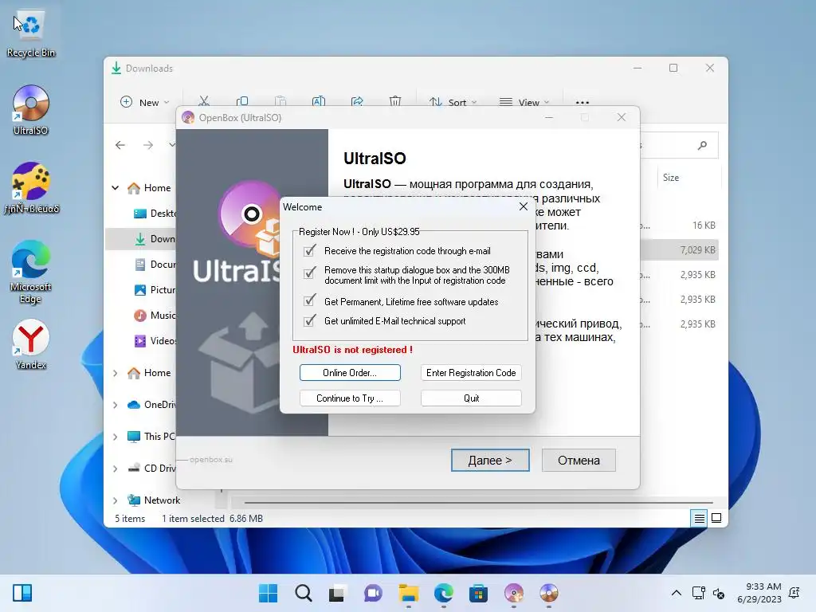Expand the CD Drive tree node
The image size is (816, 612).
[x=116, y=469]
